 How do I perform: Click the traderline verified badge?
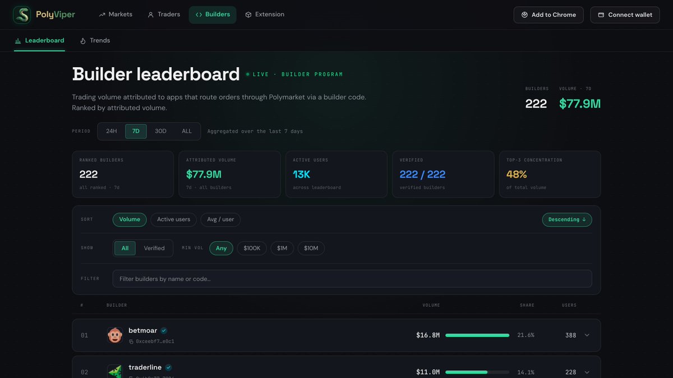click(x=168, y=368)
